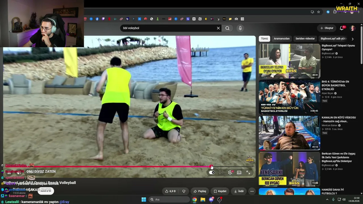
Task: Open Discord from the taskbar
Action: [x=211, y=199]
